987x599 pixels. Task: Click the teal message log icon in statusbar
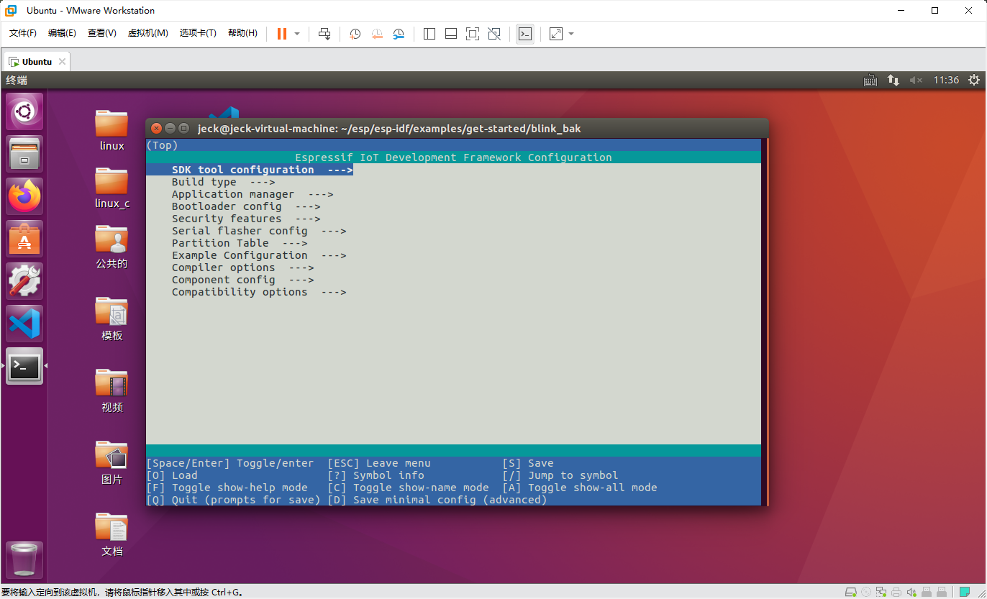click(x=963, y=592)
